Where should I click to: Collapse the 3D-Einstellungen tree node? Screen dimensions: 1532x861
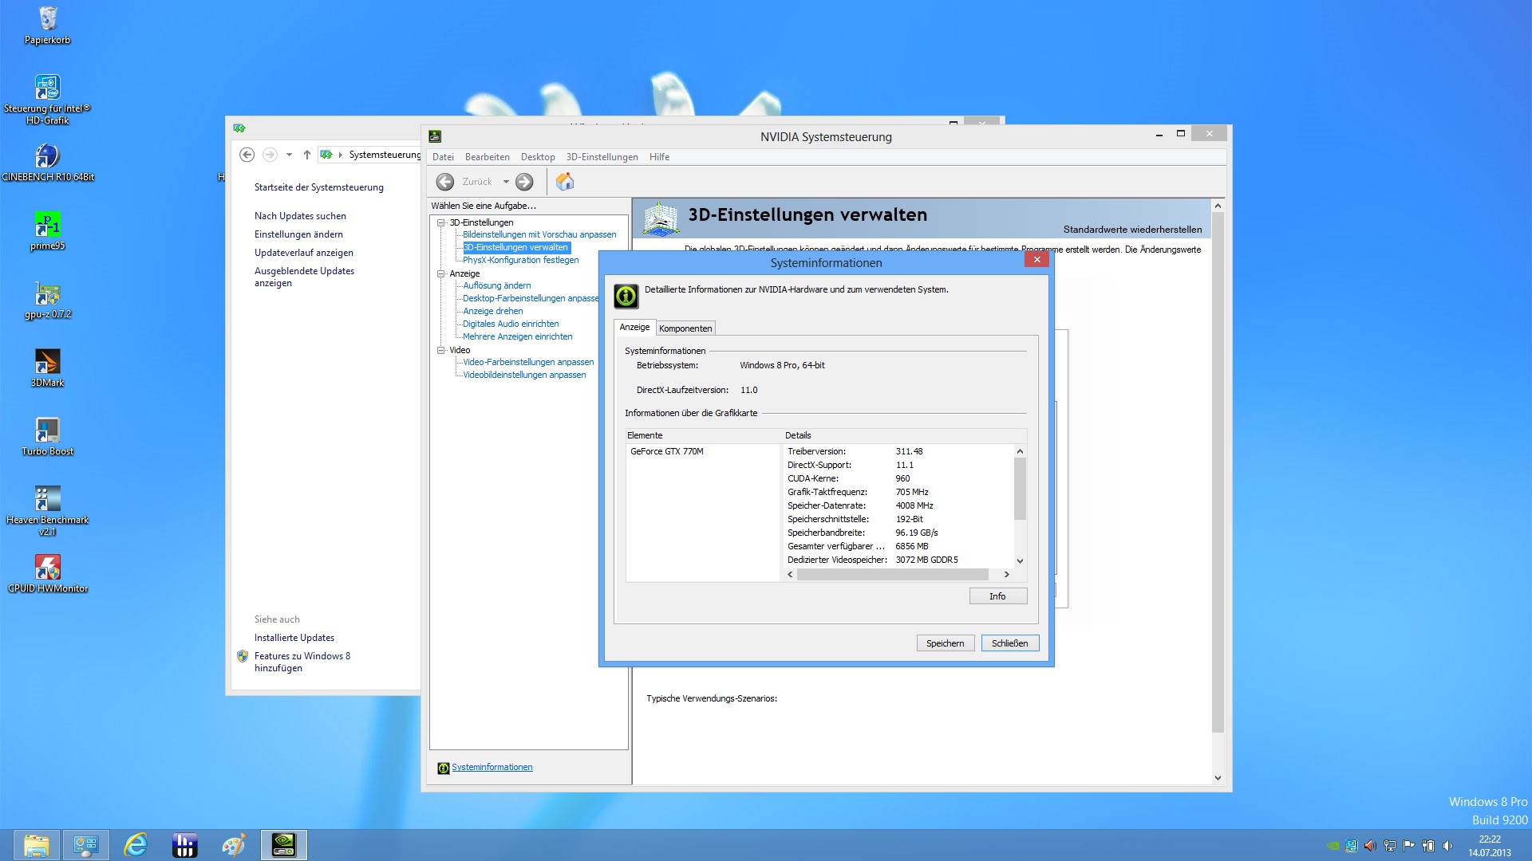(440, 222)
